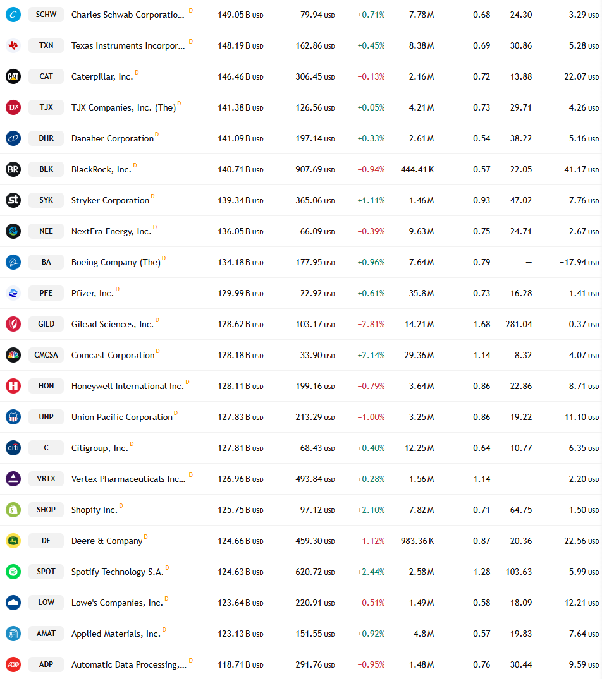Screen dimensions: 602x679
Task: Select the 907.69 USD price for BlackRock
Action: (315, 169)
